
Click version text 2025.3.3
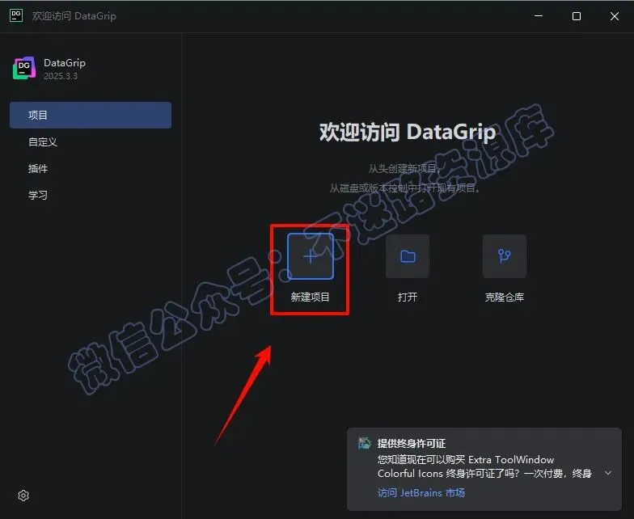[61, 76]
